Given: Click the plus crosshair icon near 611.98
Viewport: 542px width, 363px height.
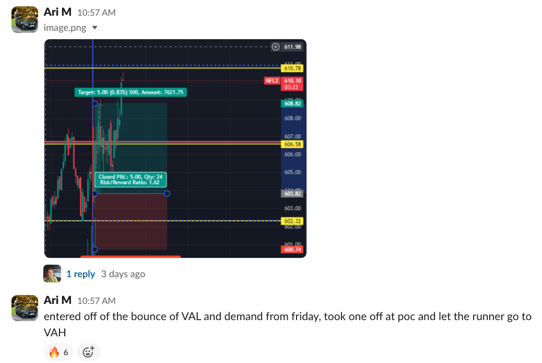Looking at the screenshot, I should click(x=276, y=47).
